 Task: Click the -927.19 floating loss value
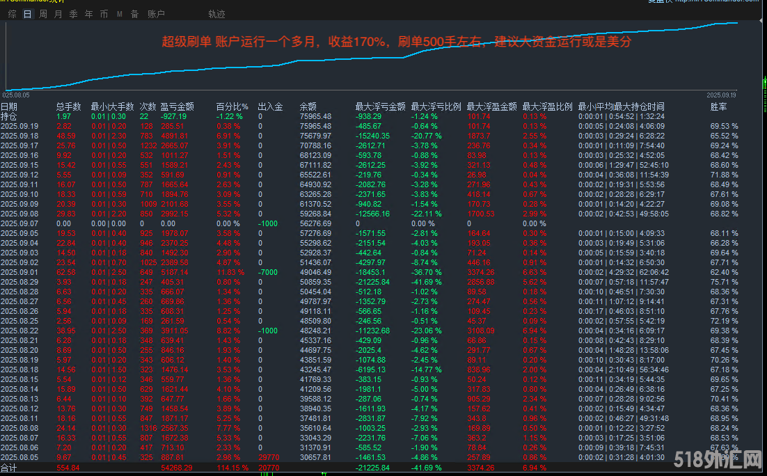pyautogui.click(x=173, y=116)
